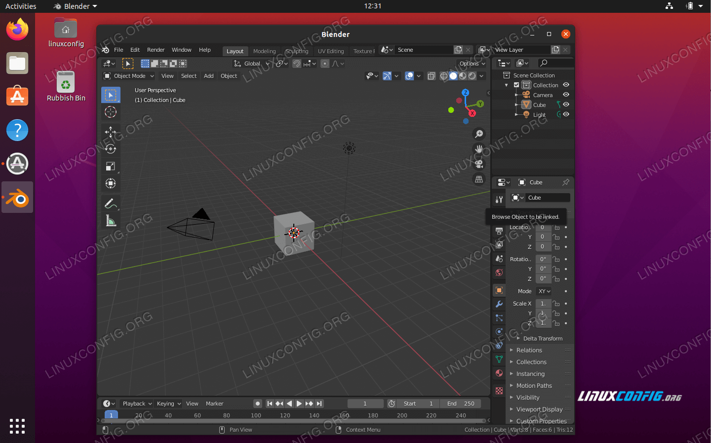Select the Cursor tool
Screen dimensions: 711x443
click(x=111, y=112)
